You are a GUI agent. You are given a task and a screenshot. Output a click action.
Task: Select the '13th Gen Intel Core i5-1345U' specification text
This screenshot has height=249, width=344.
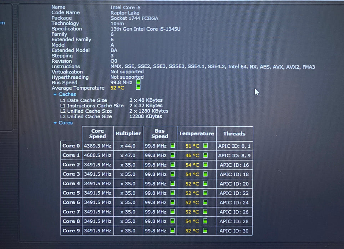tap(145, 29)
